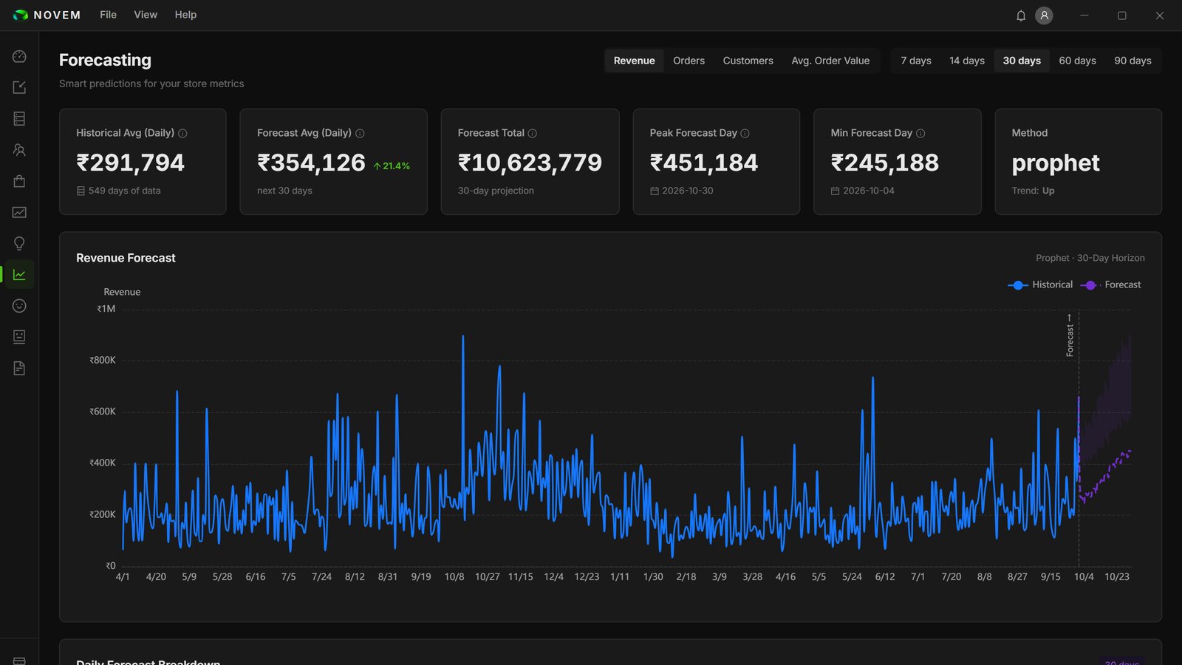
Task: Open the shopping bag sidebar icon
Action: pyautogui.click(x=19, y=181)
